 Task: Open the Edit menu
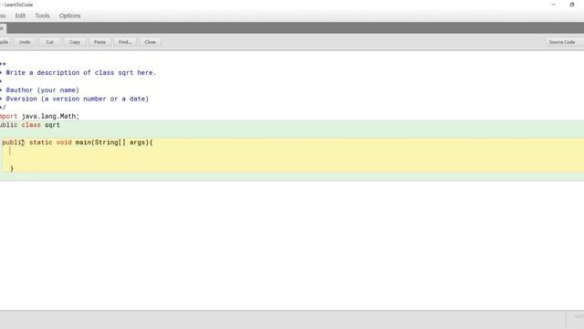coord(20,16)
